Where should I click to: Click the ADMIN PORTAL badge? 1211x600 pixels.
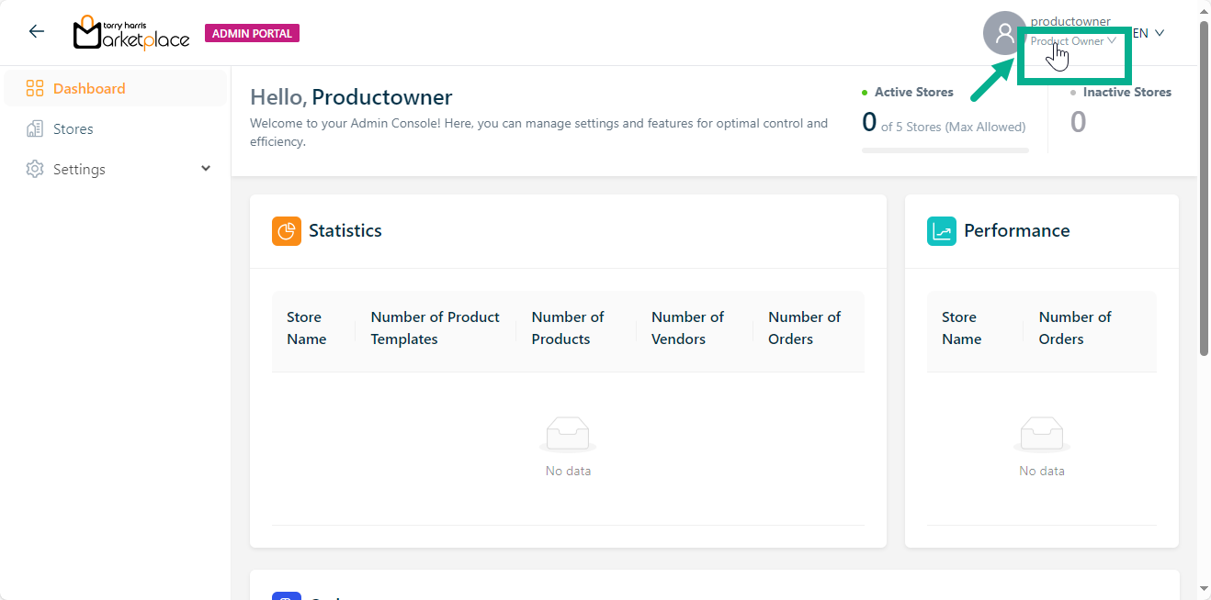(252, 34)
